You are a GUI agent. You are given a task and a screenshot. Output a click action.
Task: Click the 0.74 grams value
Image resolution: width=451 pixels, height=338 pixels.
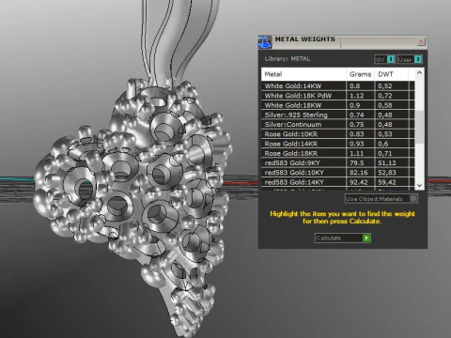click(357, 115)
